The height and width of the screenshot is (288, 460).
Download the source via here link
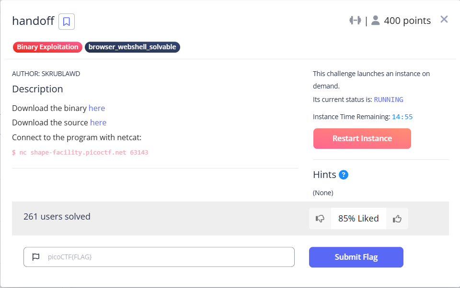click(98, 123)
